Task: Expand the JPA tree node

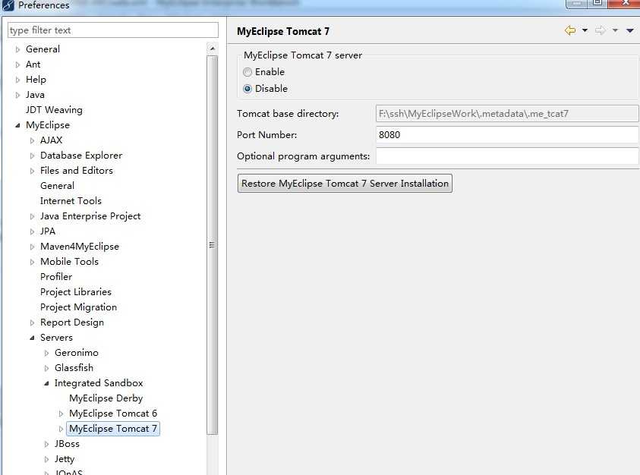Action: 32,231
